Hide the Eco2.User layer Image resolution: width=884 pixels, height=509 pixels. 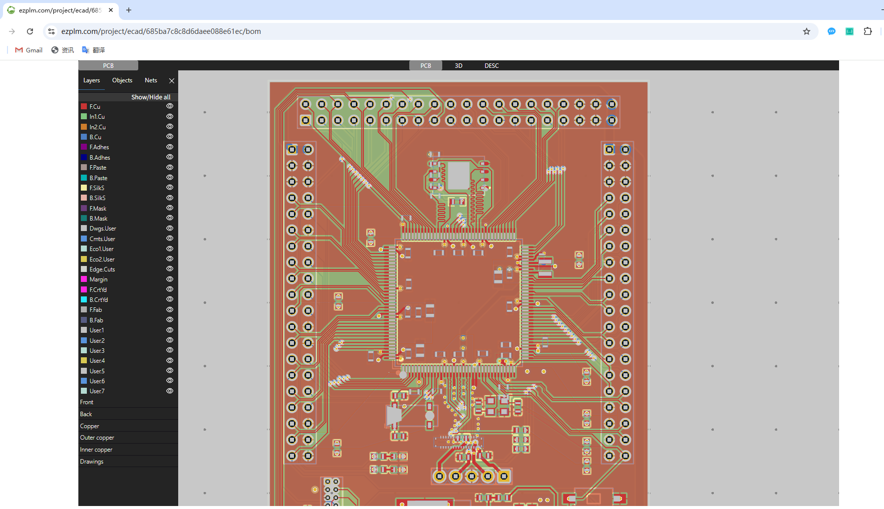coord(170,259)
